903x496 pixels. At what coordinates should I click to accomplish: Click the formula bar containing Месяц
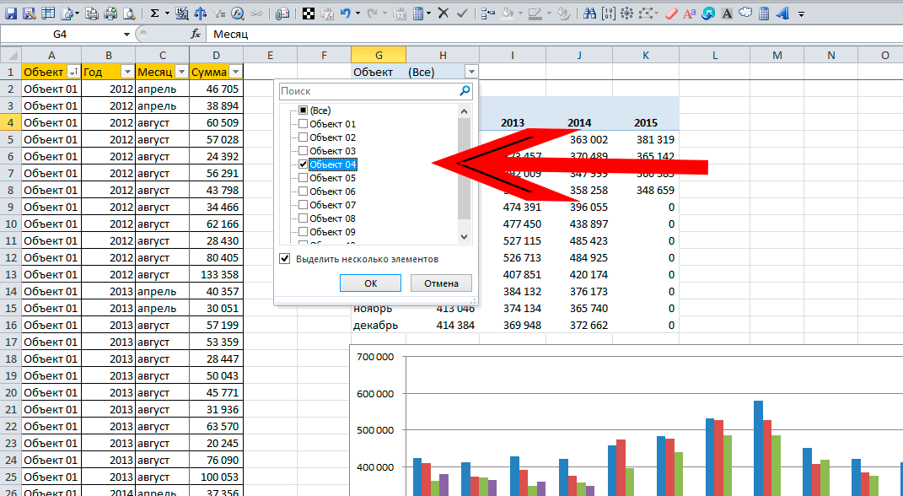(x=553, y=35)
